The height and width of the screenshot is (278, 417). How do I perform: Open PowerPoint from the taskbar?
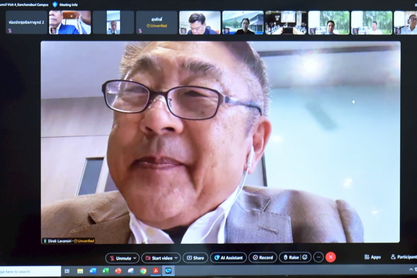point(118,271)
